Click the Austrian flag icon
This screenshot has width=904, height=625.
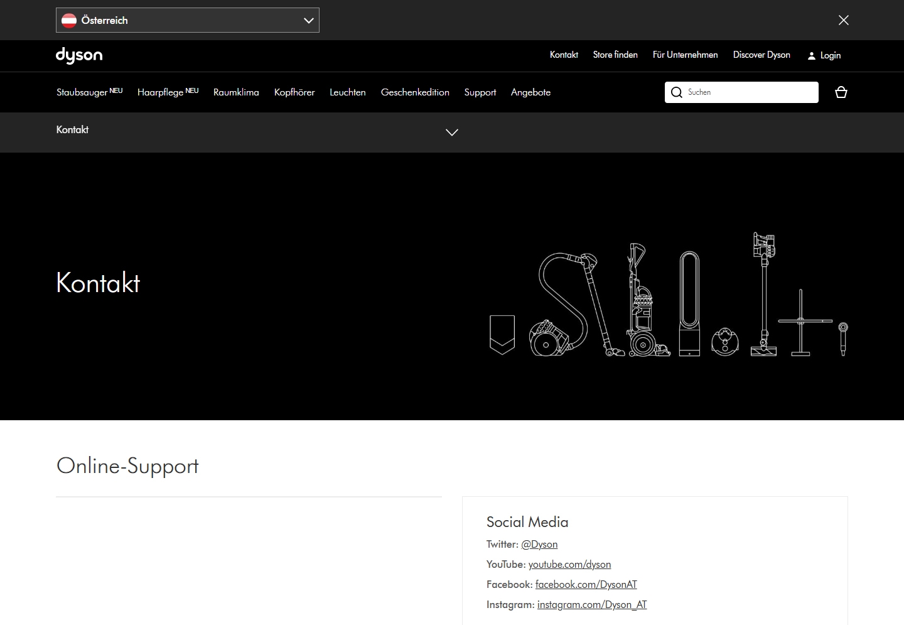pos(69,20)
